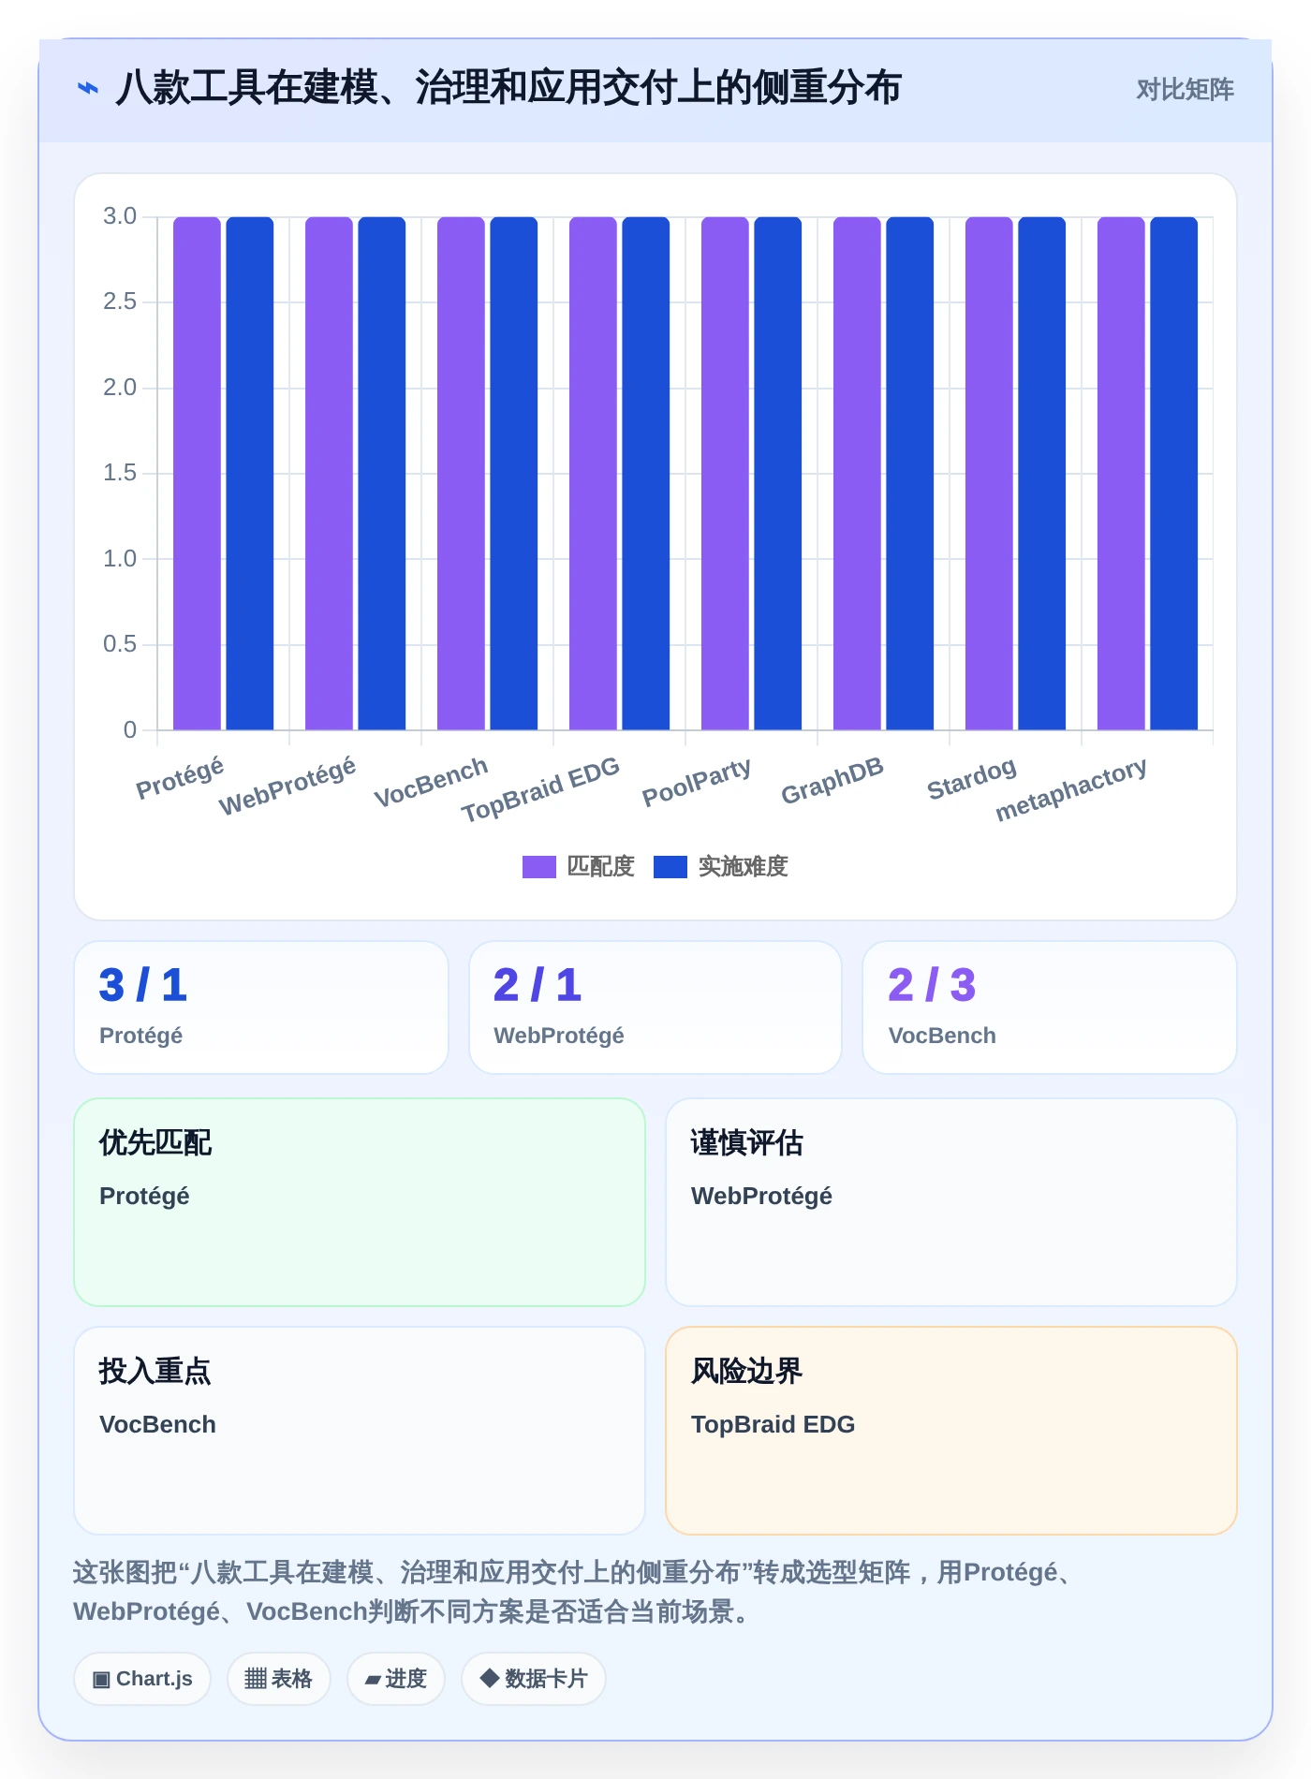Click the Protégé blue 实施难度 bar
The height and width of the screenshot is (1779, 1311).
coord(250,473)
